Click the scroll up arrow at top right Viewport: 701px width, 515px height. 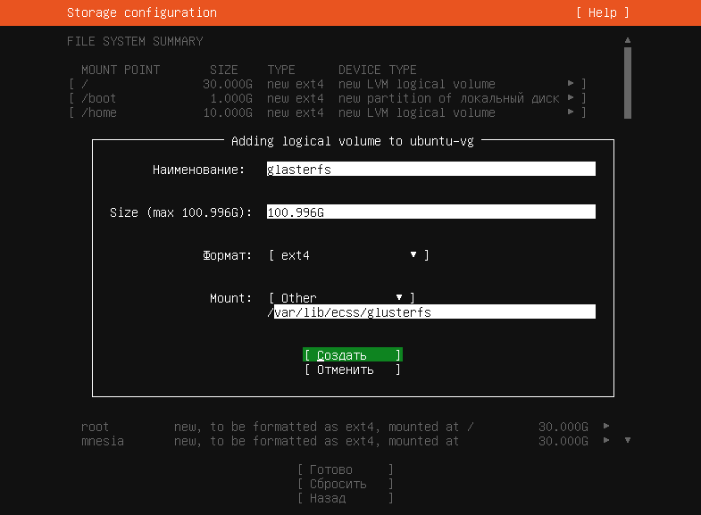click(628, 40)
